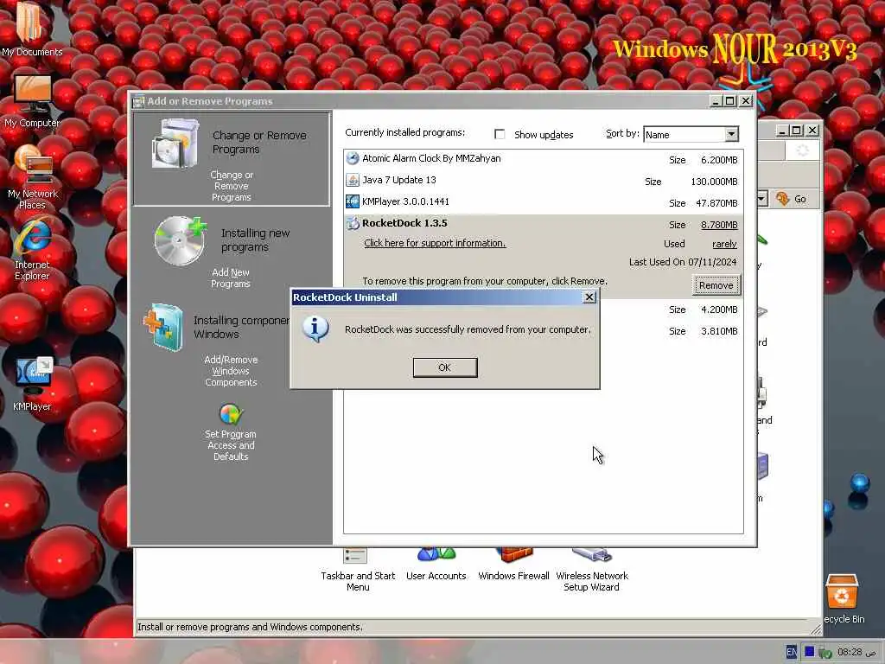
Task: Maximize the Add or Remove Programs window
Action: [729, 100]
